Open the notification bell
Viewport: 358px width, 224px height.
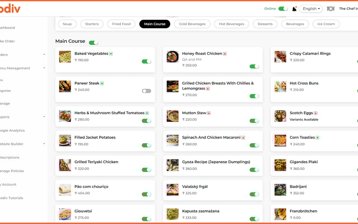294,9
